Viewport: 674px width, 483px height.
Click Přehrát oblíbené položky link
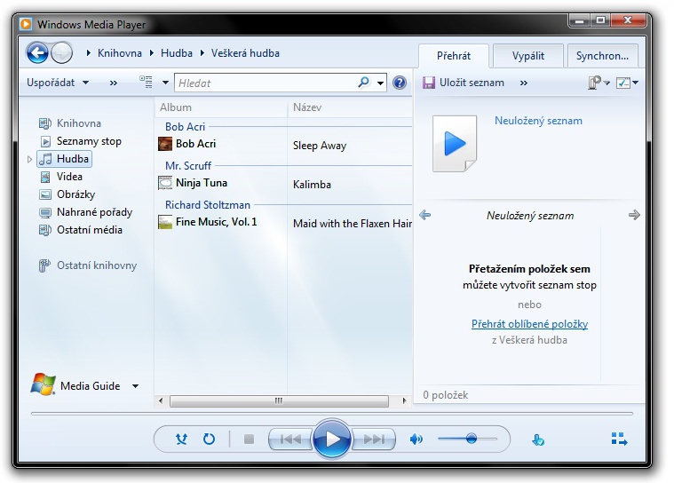click(x=529, y=323)
